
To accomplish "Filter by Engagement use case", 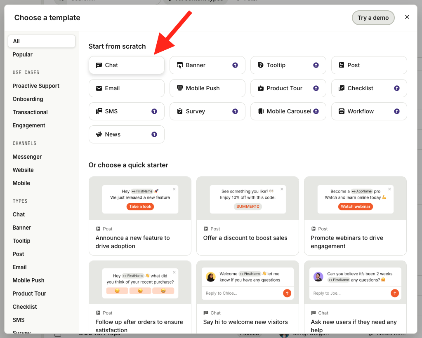I will pyautogui.click(x=29, y=125).
